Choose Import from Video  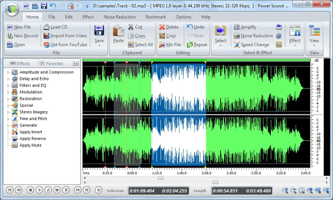[x=65, y=36]
